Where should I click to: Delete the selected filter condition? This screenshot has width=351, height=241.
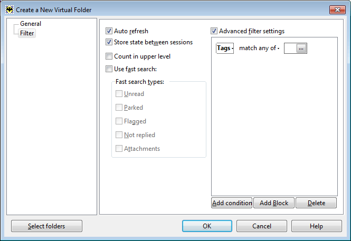(x=316, y=203)
